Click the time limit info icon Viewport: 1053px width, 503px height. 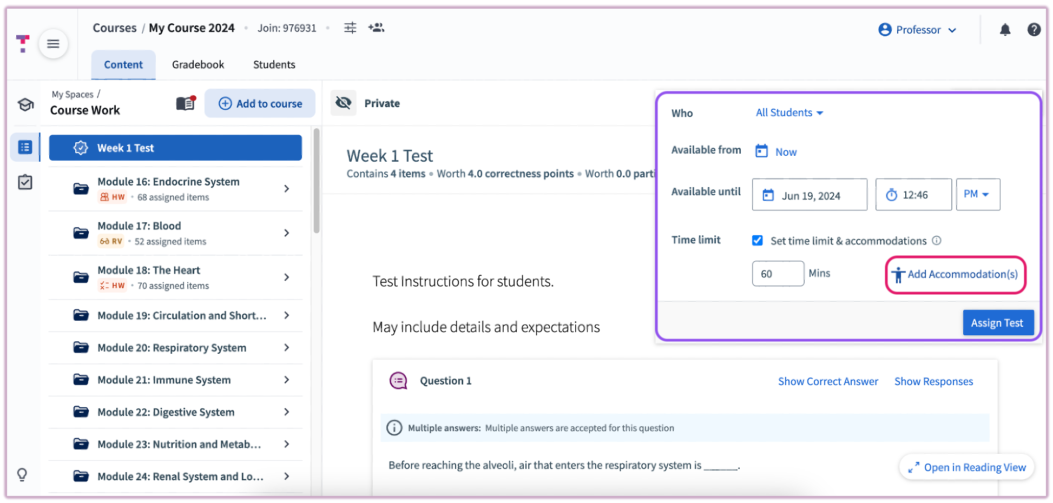(937, 241)
